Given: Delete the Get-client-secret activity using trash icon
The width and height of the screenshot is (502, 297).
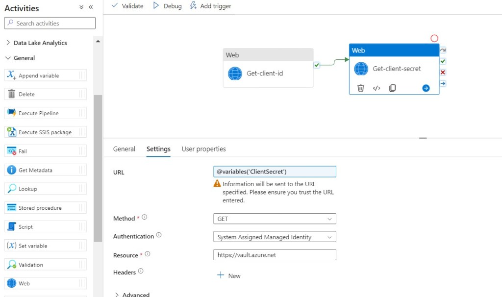Looking at the screenshot, I should pos(360,88).
